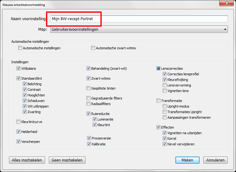Uncheck the Witbalans checkbox
Viewport: 236px width, 172px height.
19,68
